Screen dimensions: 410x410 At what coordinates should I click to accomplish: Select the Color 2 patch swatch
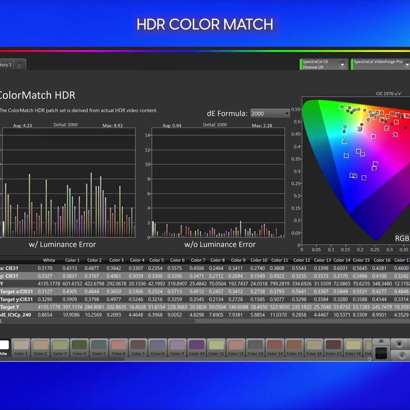coord(40,347)
